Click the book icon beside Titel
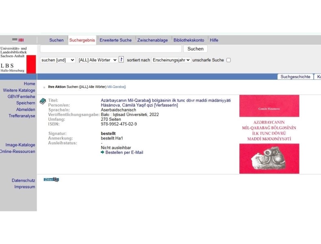 43,101
